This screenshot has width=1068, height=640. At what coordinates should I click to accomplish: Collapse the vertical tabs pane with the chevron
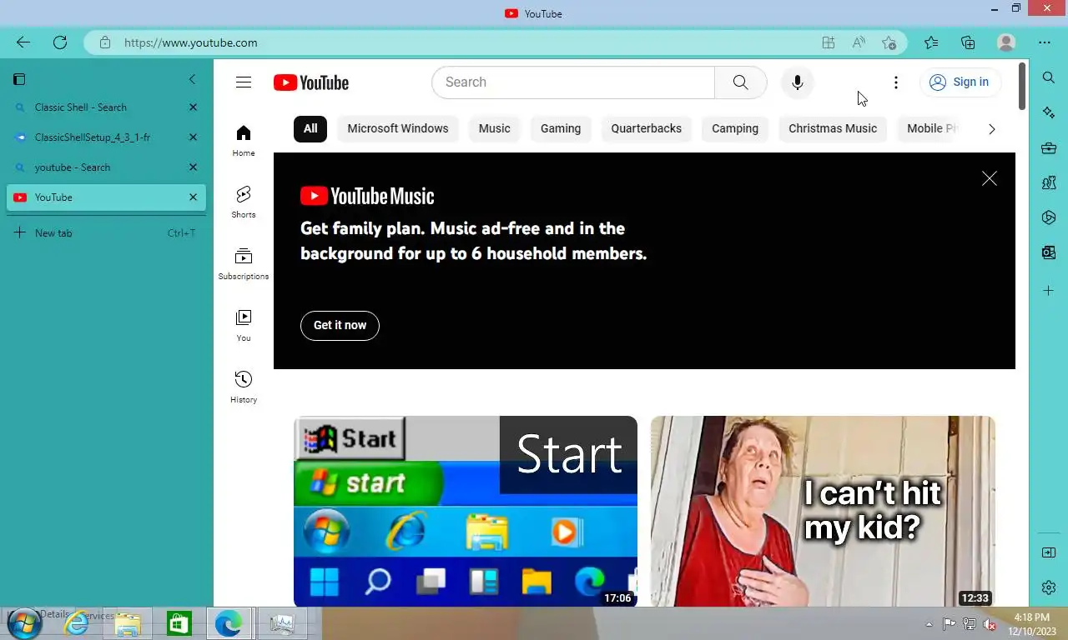(192, 79)
